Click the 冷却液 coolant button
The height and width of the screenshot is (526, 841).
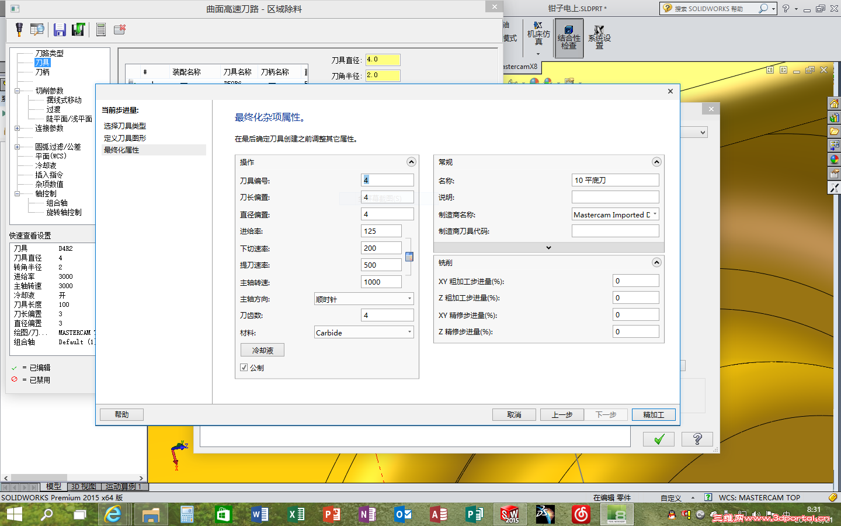262,350
